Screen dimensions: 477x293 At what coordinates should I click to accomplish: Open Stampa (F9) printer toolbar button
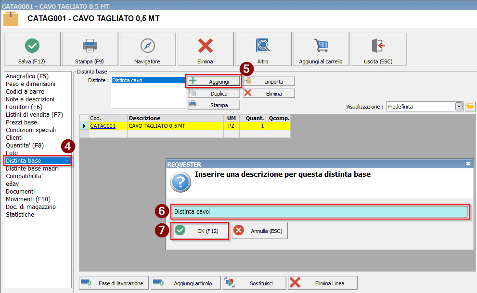click(x=90, y=49)
